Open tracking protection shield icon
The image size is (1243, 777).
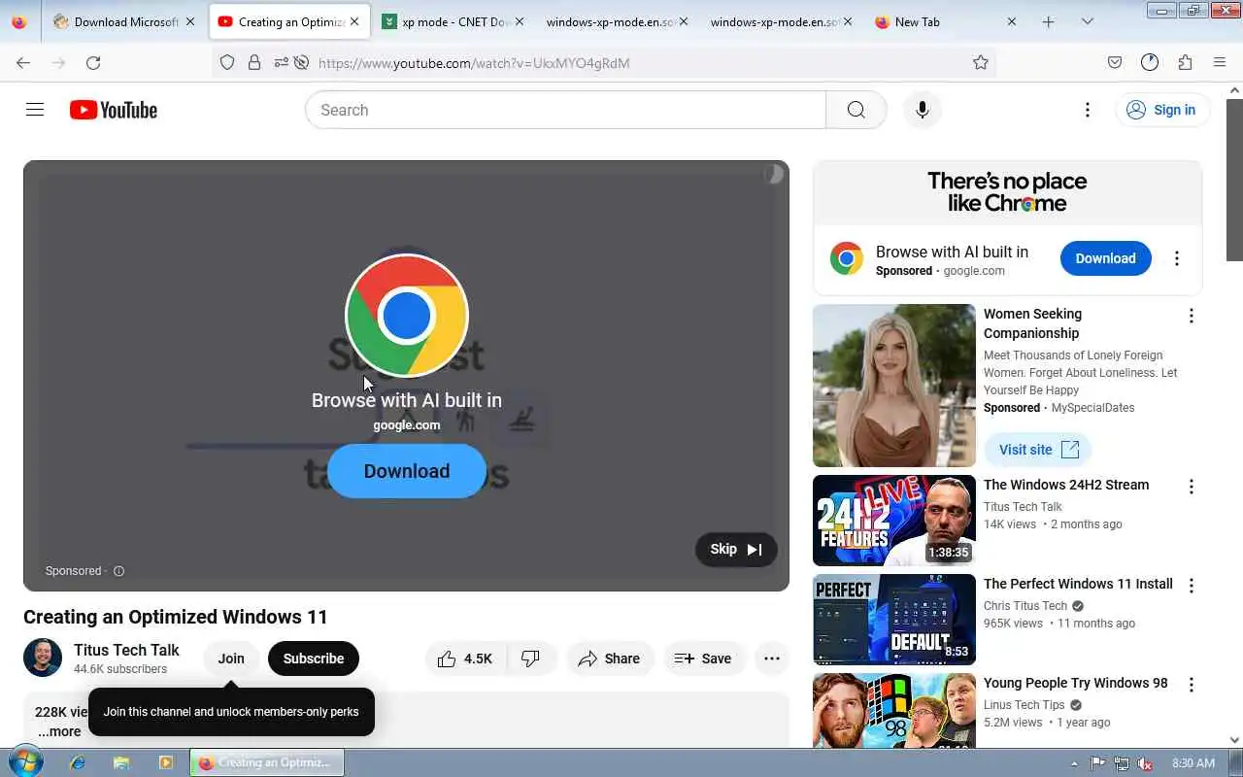(x=227, y=62)
